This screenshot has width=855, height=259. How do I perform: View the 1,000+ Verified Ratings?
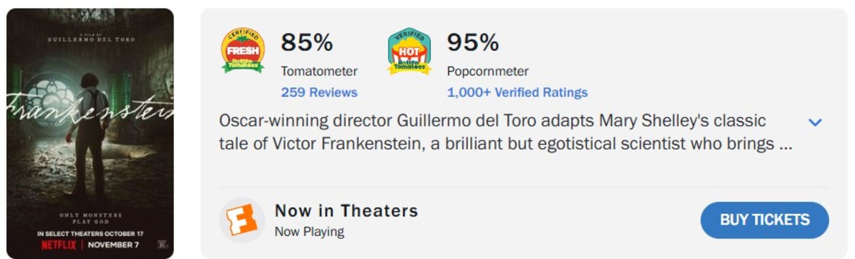click(517, 92)
